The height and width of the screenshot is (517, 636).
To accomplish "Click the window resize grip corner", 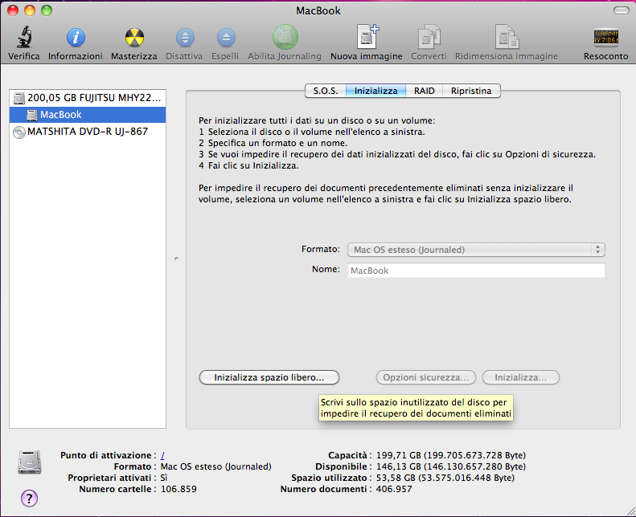I will pyautogui.click(x=630, y=511).
